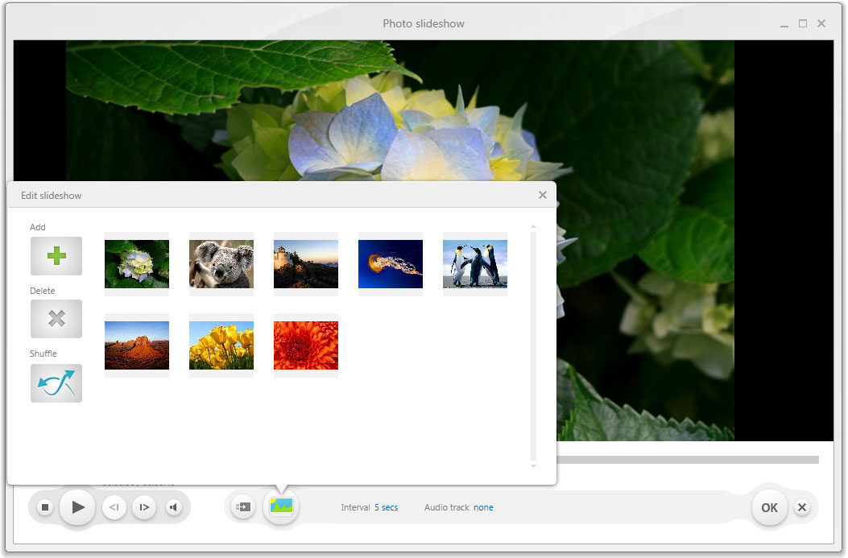This screenshot has width=848, height=558.
Task: Close the Photo slideshow window
Action: (821, 23)
